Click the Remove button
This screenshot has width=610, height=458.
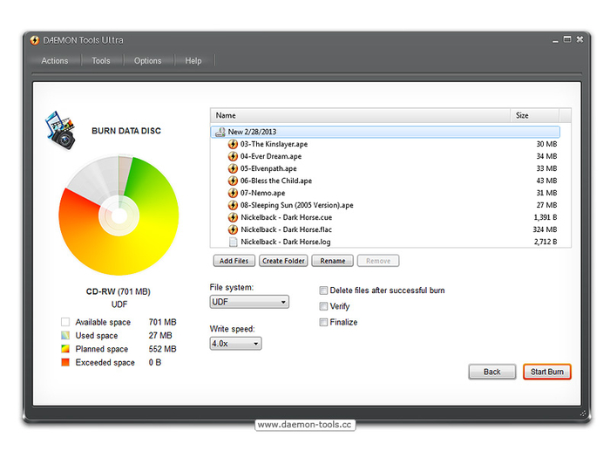pyautogui.click(x=378, y=261)
